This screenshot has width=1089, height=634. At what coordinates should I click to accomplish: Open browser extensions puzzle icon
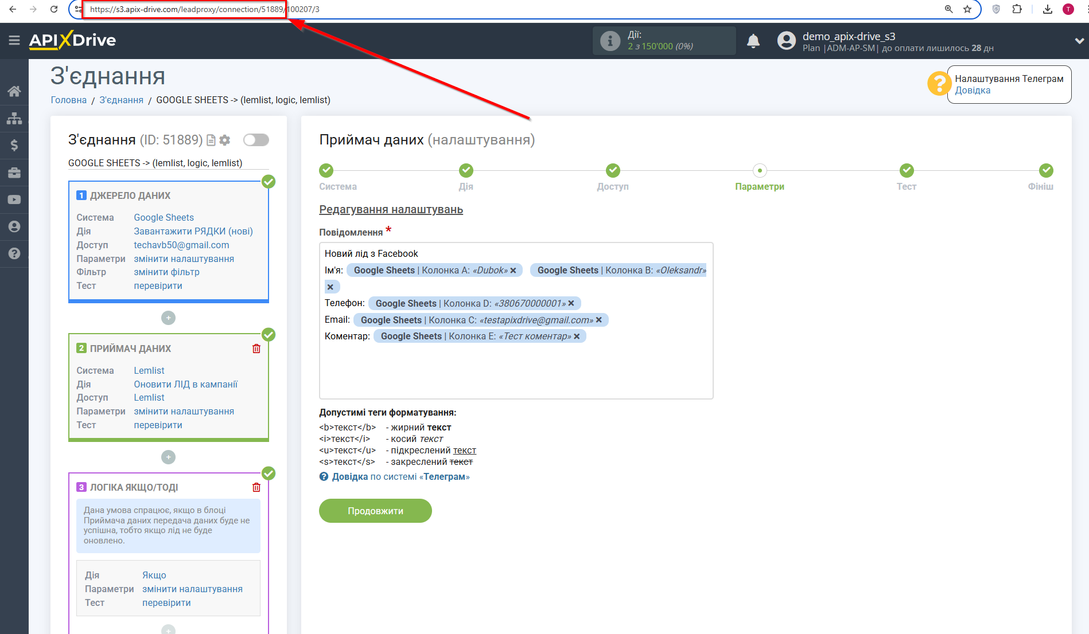(1017, 9)
